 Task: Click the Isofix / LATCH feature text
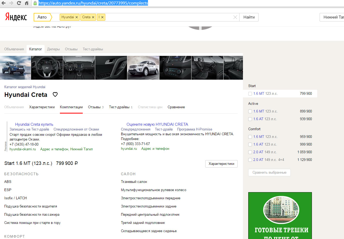[x=16, y=198]
